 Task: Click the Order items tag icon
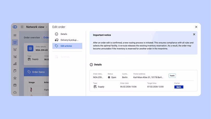click(x=29, y=72)
